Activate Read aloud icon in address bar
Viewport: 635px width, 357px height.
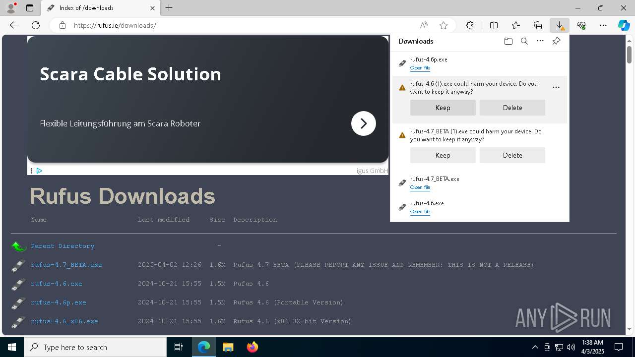click(x=424, y=25)
